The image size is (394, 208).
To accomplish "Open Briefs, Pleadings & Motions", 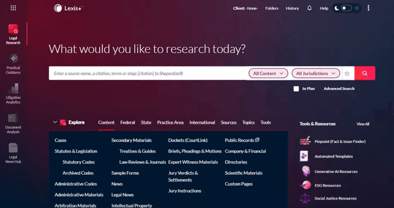I will [195, 151].
